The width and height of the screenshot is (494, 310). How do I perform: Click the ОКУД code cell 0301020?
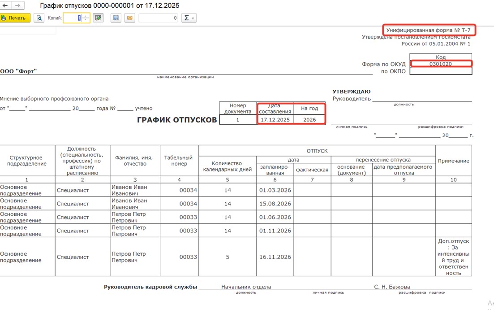tap(441, 64)
